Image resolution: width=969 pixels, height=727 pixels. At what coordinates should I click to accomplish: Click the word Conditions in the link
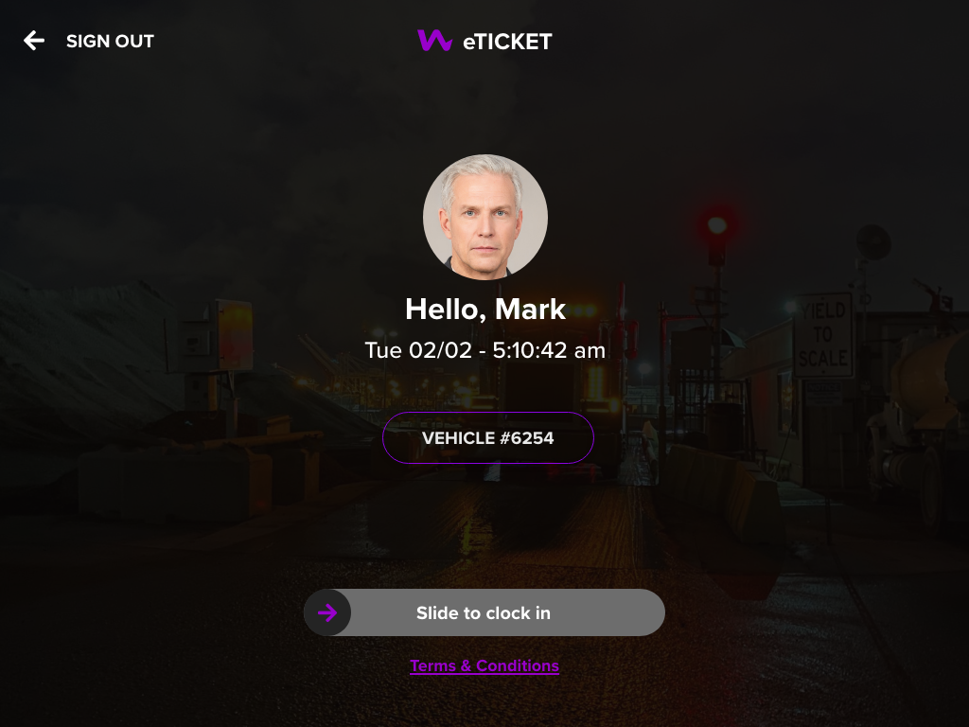pyautogui.click(x=518, y=665)
